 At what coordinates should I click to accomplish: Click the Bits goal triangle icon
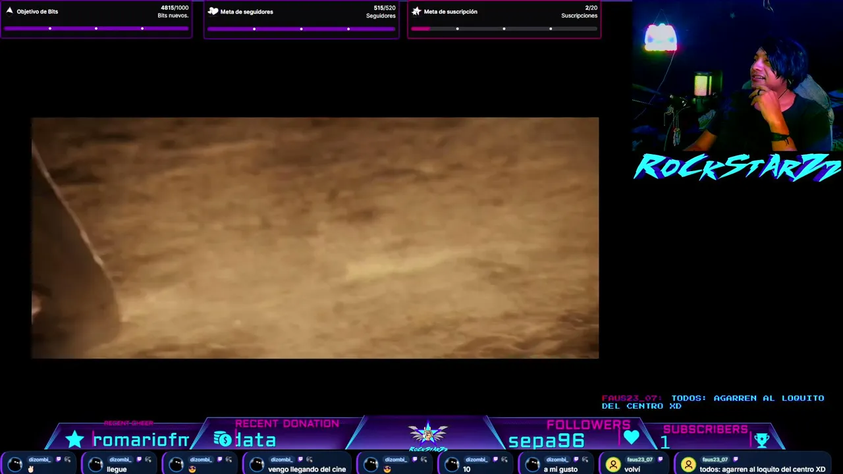click(x=9, y=11)
